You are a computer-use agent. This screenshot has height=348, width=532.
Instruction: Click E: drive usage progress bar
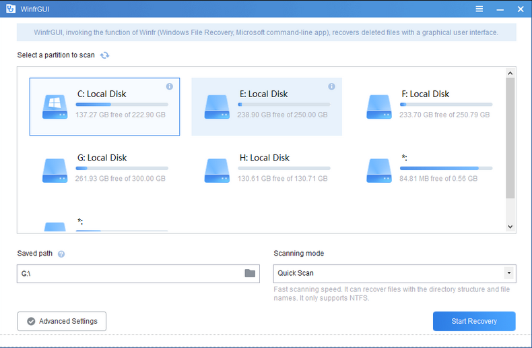pyautogui.click(x=284, y=105)
